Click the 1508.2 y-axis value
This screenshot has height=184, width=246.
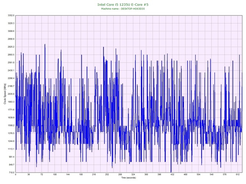pos(11,125)
